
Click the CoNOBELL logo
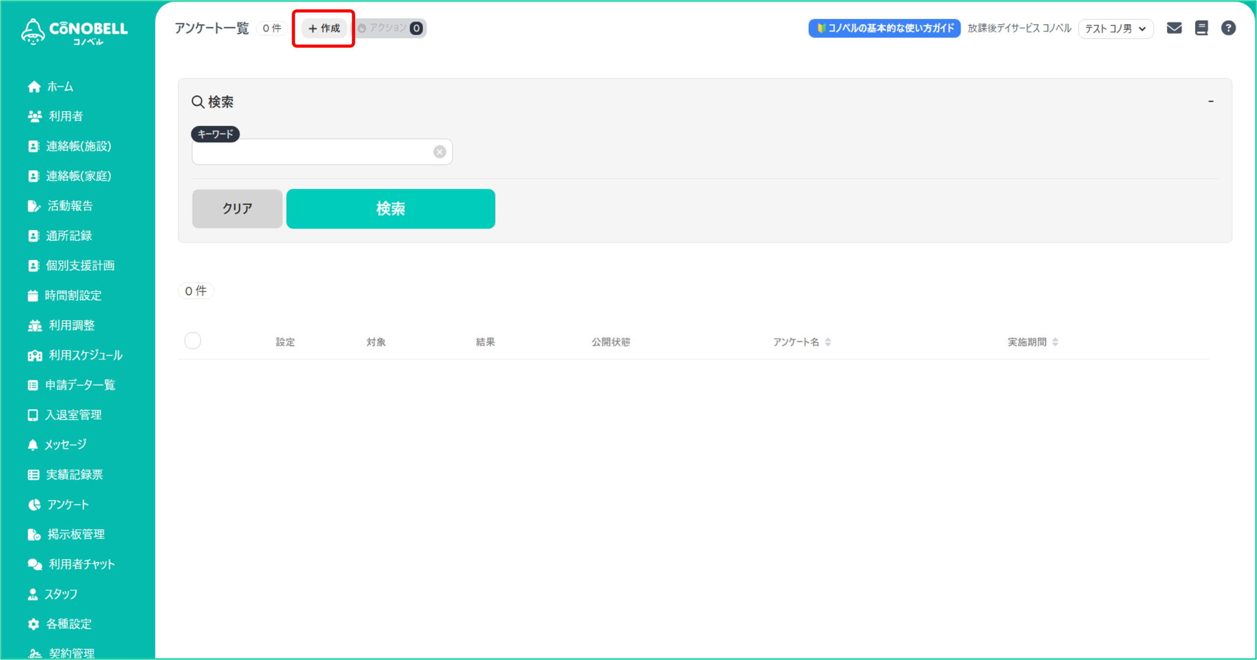pyautogui.click(x=75, y=31)
